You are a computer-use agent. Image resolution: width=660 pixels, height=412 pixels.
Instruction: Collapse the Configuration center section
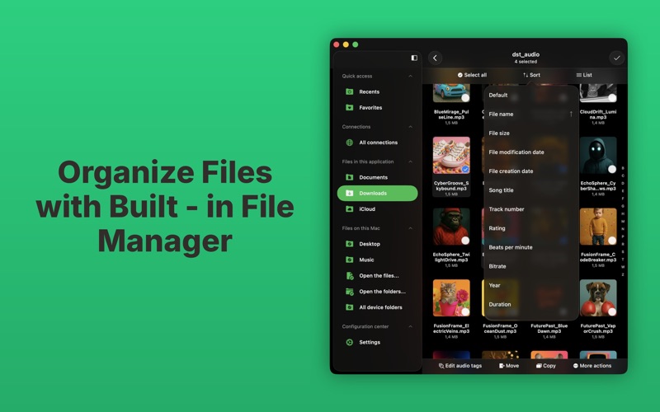[x=410, y=326]
